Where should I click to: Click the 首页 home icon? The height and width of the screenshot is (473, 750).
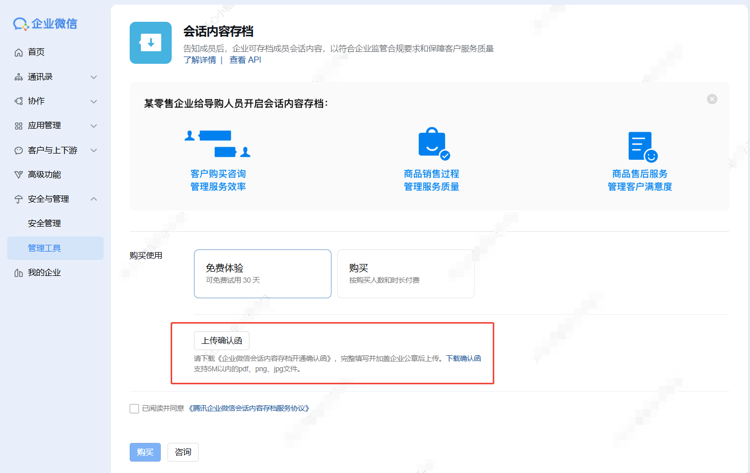point(19,52)
